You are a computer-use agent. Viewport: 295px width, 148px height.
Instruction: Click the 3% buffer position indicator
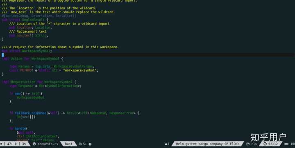click(x=24, y=144)
